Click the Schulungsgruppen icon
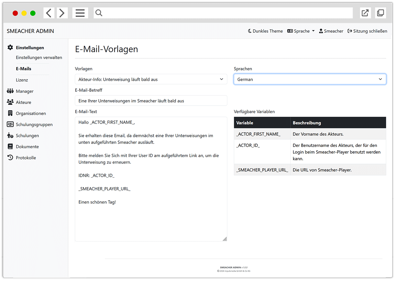This screenshot has height=297, width=396. 10,124
